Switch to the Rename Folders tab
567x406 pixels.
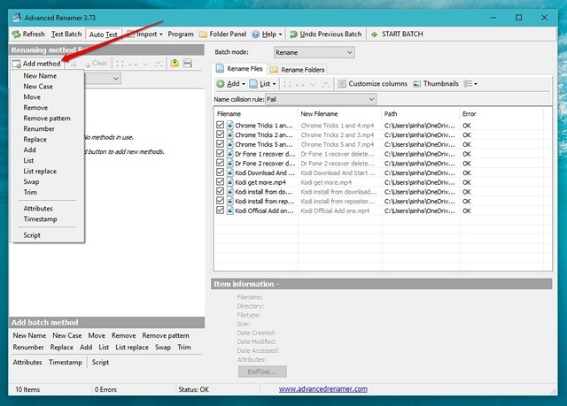coord(298,69)
